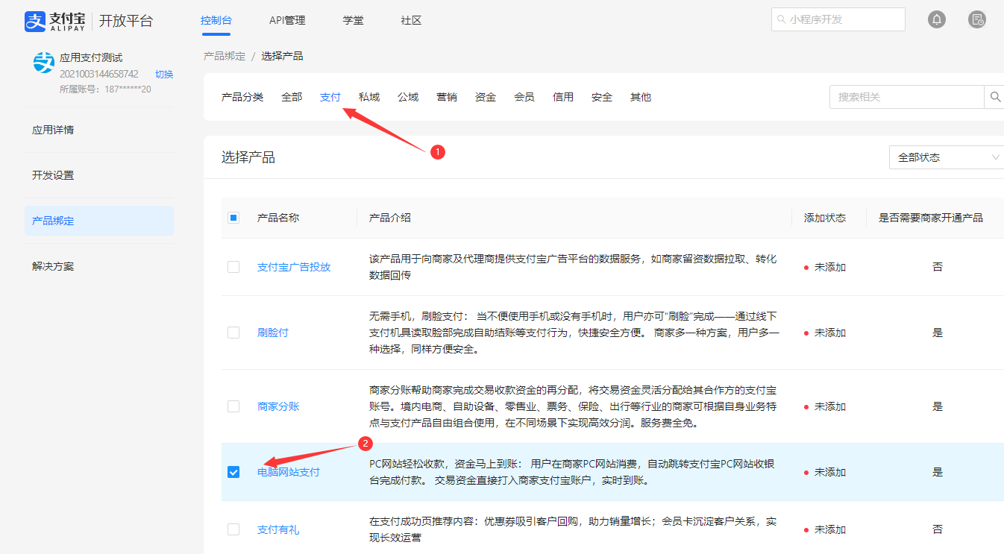The height and width of the screenshot is (554, 1004).
Task: Open the notifications bell icon
Action: (937, 20)
